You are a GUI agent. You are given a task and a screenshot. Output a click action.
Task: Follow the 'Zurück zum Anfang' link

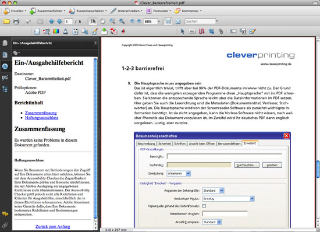[x=52, y=227]
